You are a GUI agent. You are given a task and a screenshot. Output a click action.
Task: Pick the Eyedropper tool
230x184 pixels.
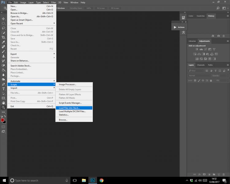tap(3, 42)
